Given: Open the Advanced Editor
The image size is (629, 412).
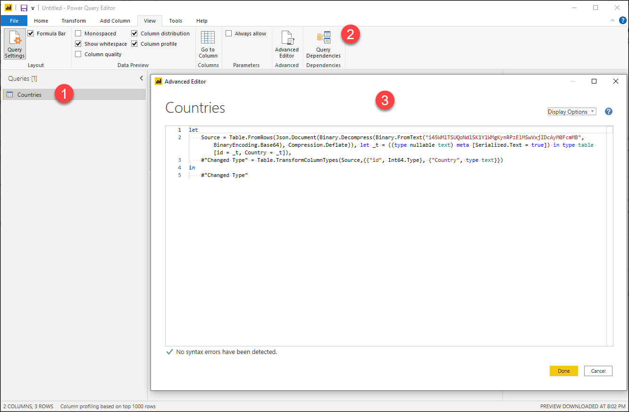Looking at the screenshot, I should 287,43.
